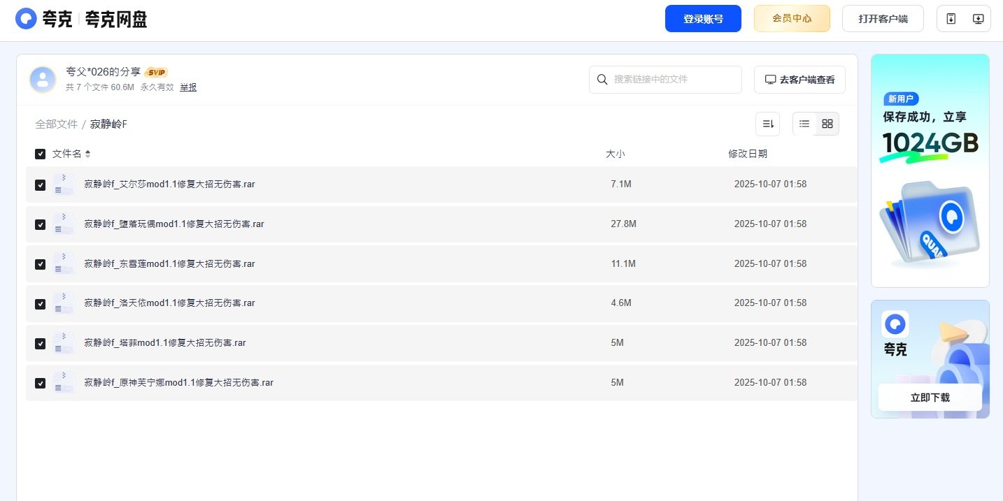The image size is (1003, 501).
Task: Sort files by 文件名 column arrow
Action: 88,154
